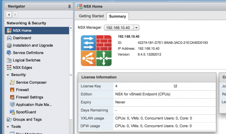Collapse the Tools tree section

pos(8,127)
